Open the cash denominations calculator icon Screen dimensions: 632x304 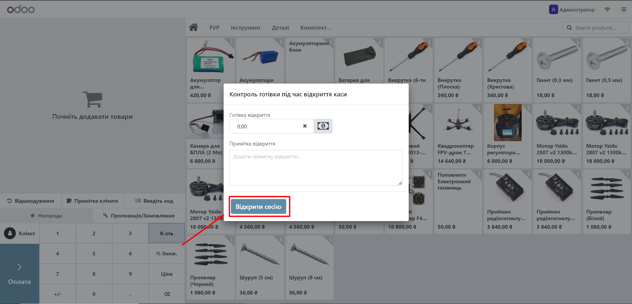click(323, 126)
